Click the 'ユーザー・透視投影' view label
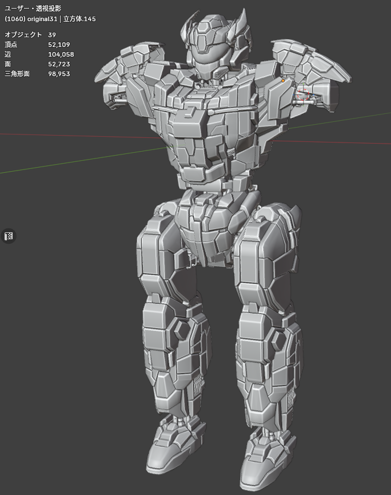The height and width of the screenshot is (495, 391). pos(33,9)
